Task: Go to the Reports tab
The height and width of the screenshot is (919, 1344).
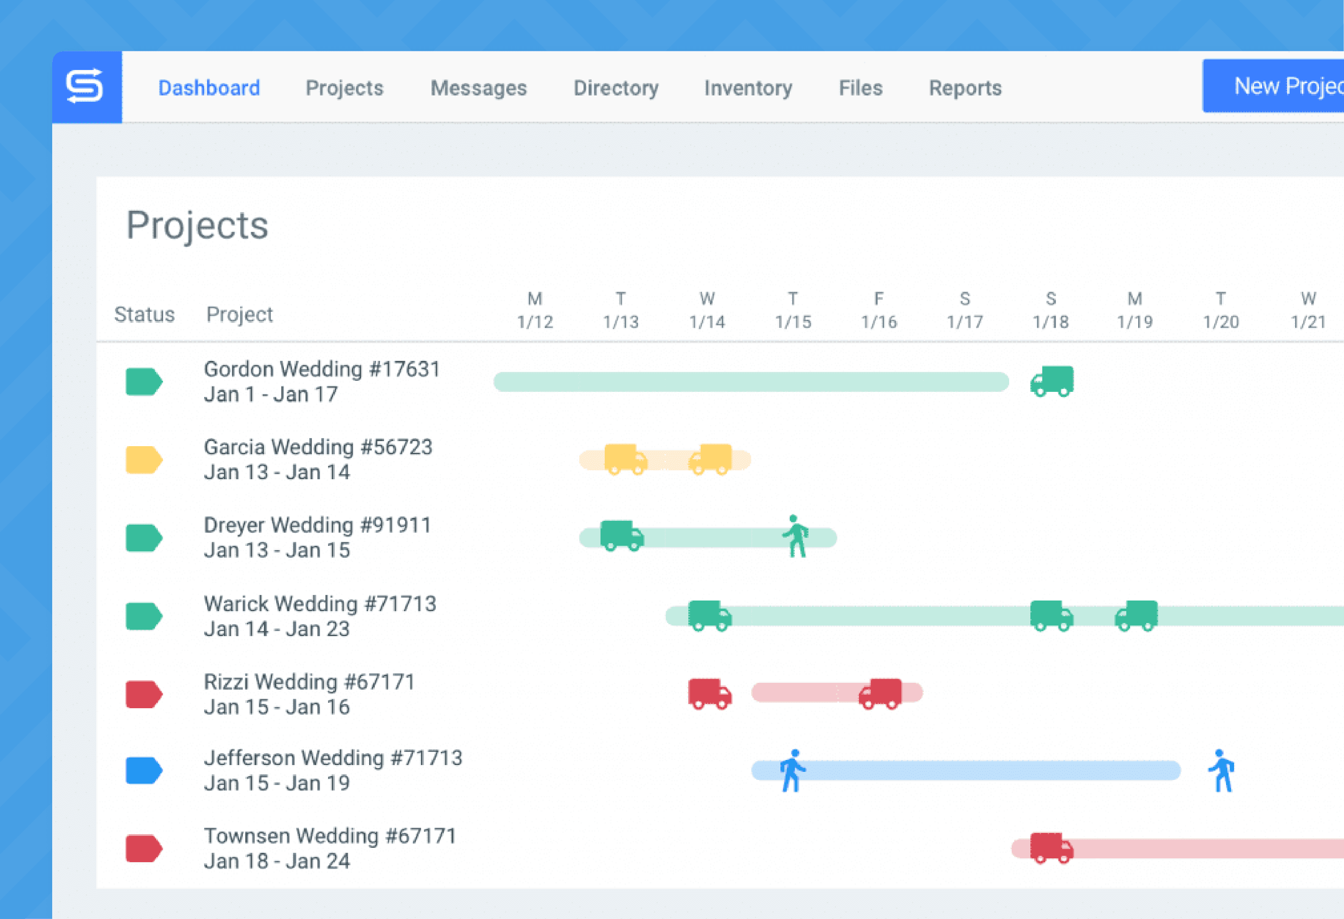Action: 965,88
